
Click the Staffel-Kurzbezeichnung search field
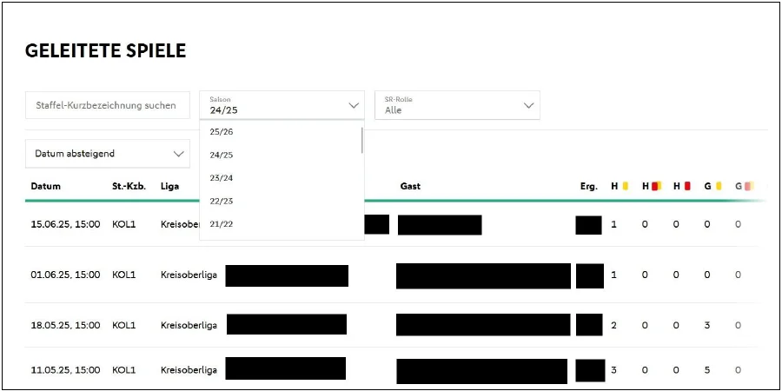click(x=107, y=105)
